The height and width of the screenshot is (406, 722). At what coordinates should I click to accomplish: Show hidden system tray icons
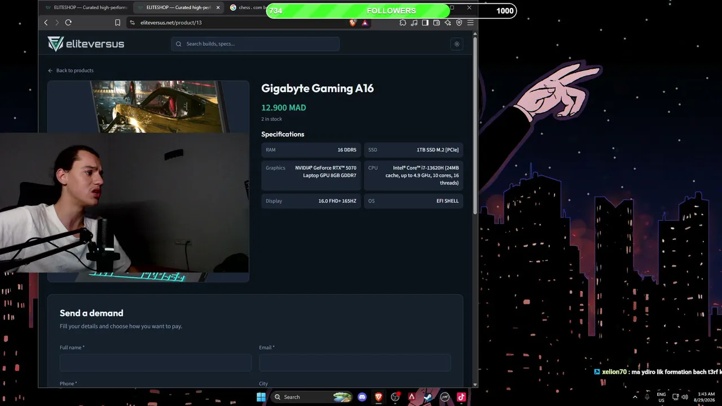(635, 397)
